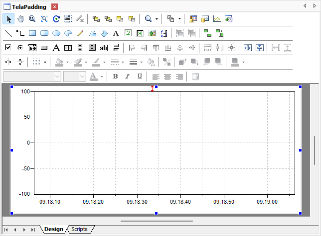
Task: Toggle bold text formatting
Action: point(116,77)
